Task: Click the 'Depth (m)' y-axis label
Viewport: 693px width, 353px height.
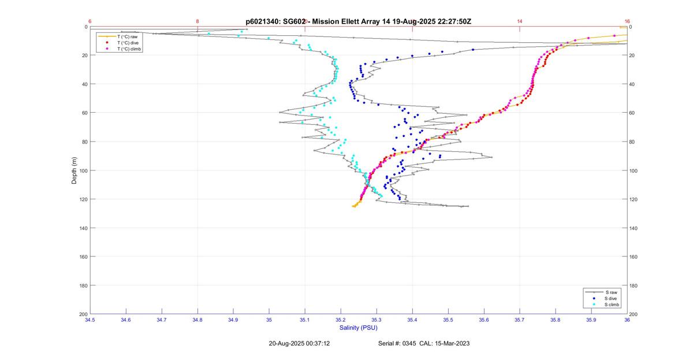Action: (x=74, y=170)
